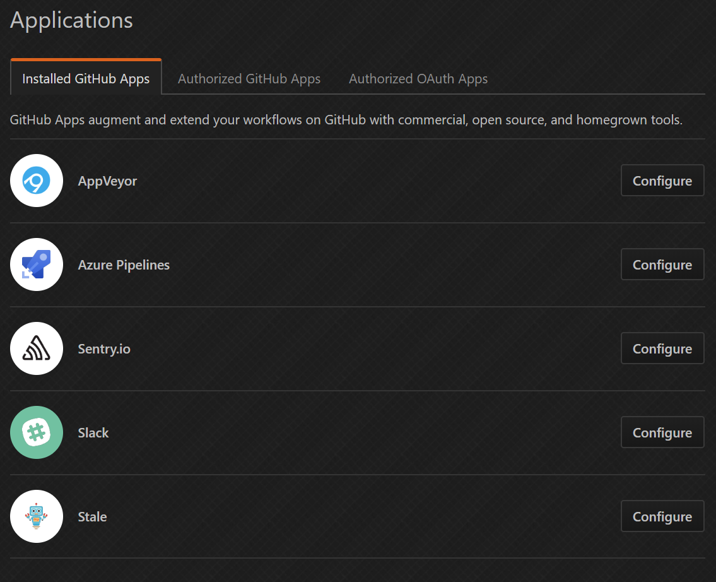Click the Applications page heading

pos(71,20)
